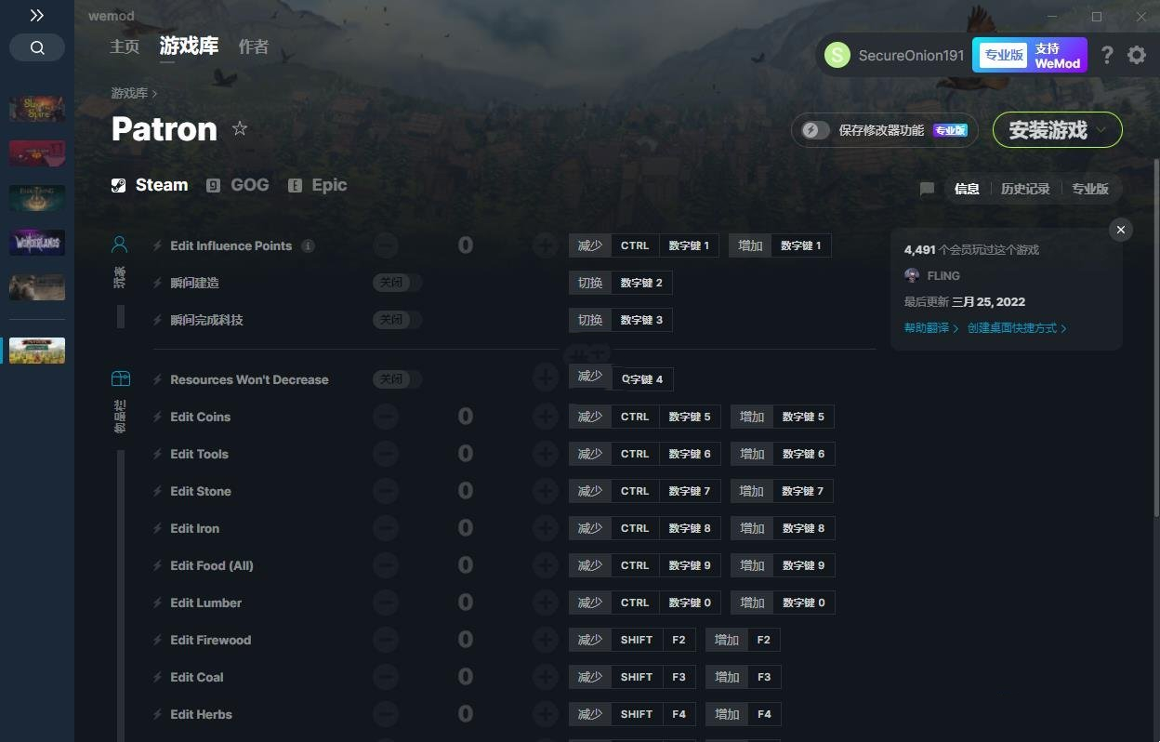Toggle 瞬间建造 switch on
This screenshot has width=1160, height=742.
pos(397,283)
